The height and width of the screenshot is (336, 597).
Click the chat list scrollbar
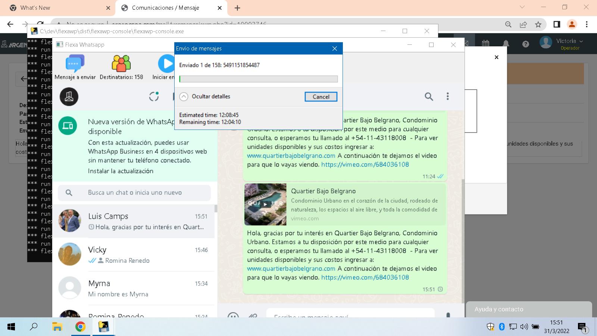coord(216,208)
